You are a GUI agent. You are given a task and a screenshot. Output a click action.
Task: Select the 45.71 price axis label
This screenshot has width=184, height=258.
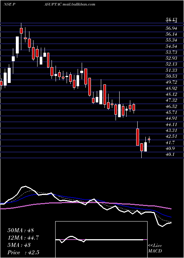tap(171, 112)
